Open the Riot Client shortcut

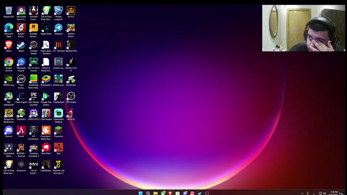(x=46, y=149)
